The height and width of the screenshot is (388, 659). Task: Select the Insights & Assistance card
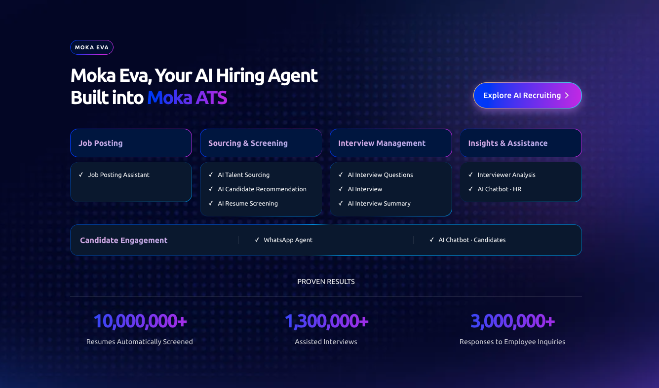point(521,143)
